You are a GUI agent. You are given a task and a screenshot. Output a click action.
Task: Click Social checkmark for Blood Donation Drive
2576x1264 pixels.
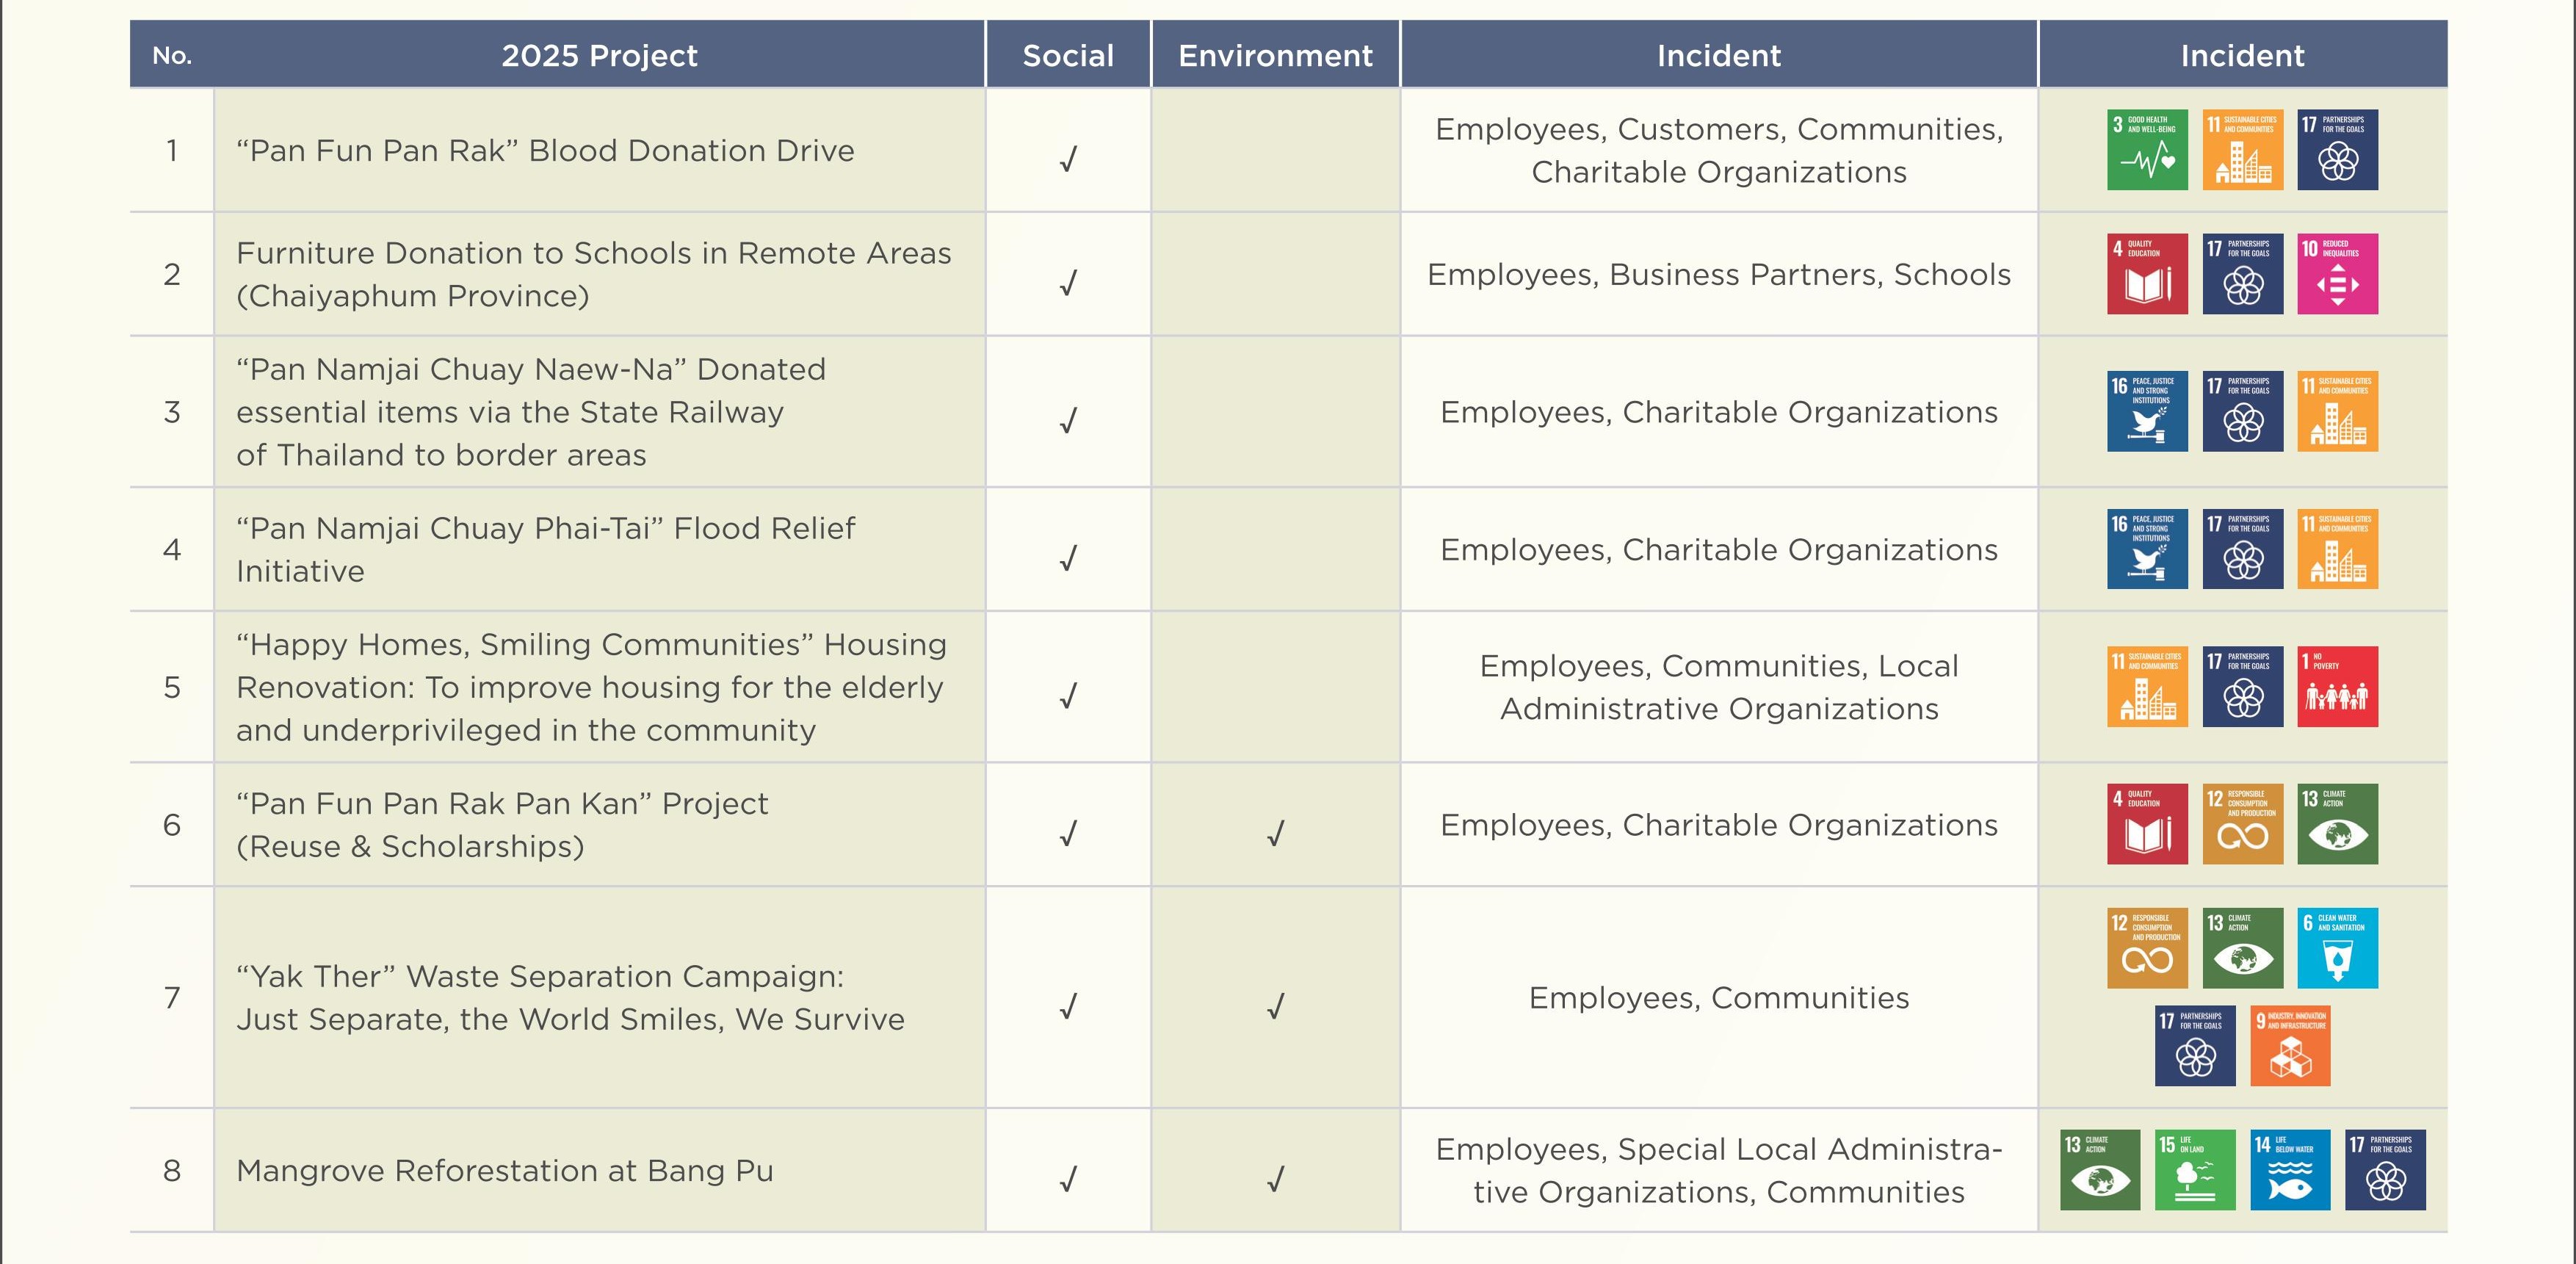1068,159
